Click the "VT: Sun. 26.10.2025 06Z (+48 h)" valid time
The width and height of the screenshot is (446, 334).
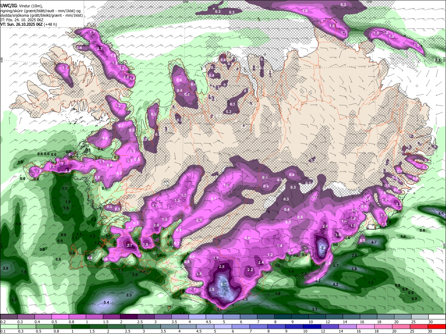[x=29, y=24]
